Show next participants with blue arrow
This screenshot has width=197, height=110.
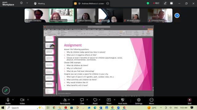177,16
